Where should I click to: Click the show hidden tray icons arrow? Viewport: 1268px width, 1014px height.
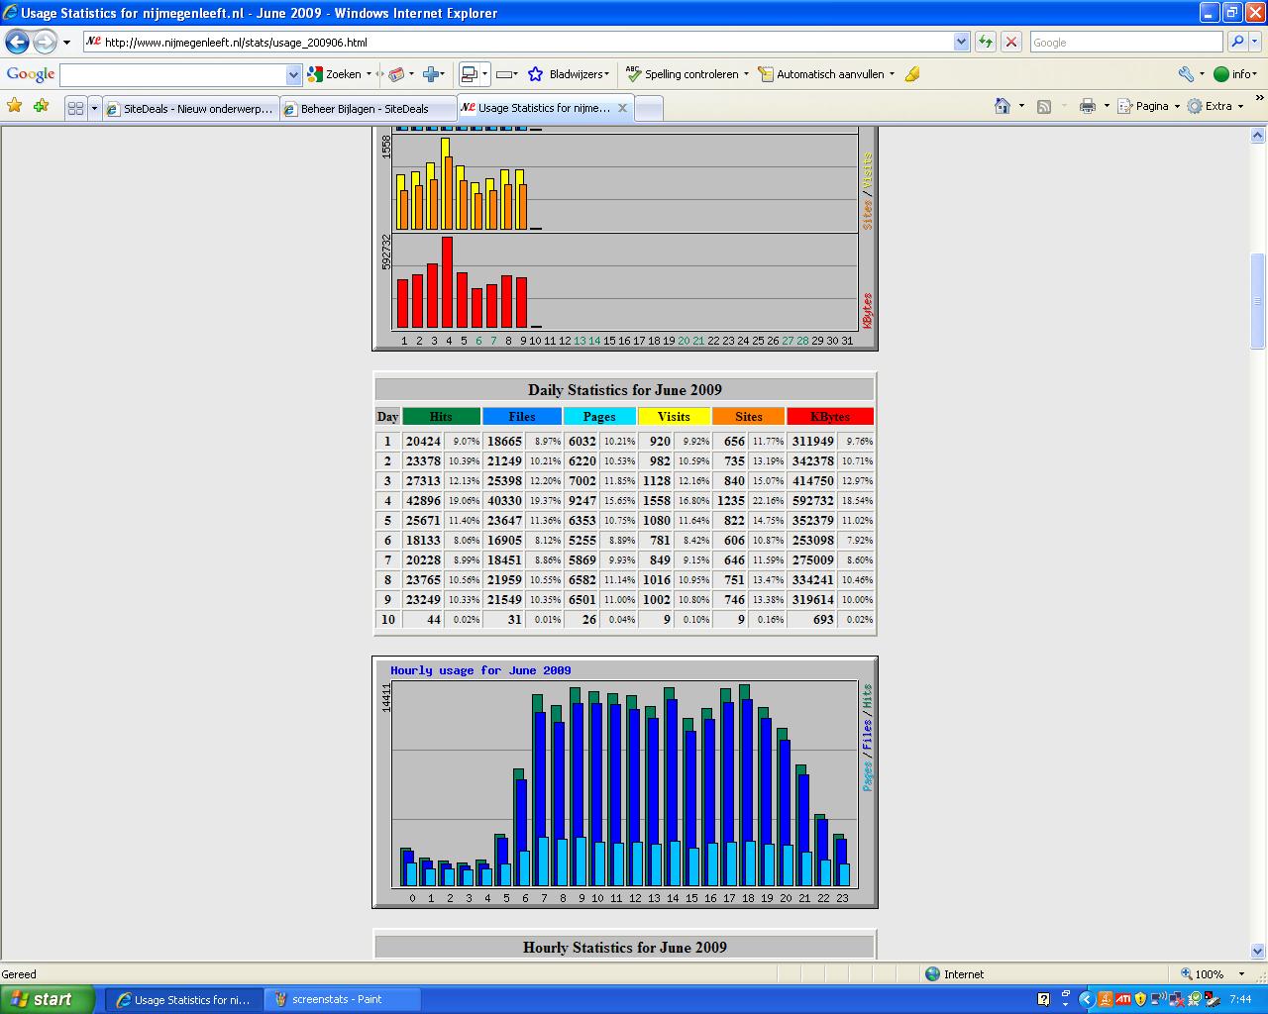(1085, 1000)
